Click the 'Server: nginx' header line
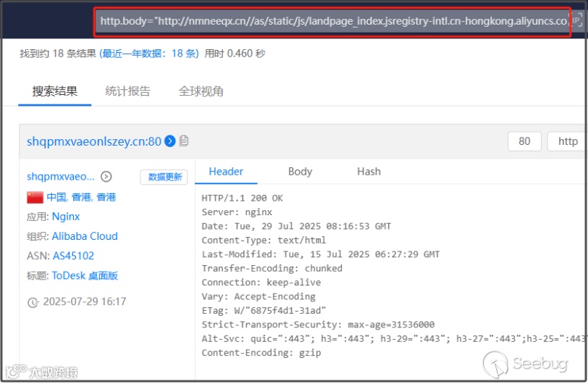Viewport: 588px width, 384px height. [x=237, y=212]
